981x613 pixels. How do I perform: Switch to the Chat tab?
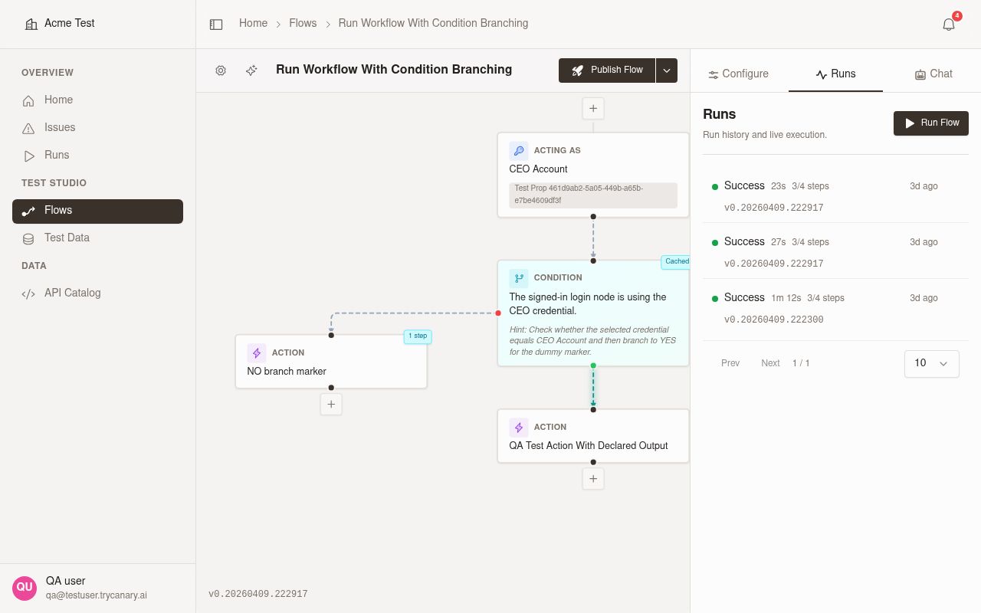(x=933, y=74)
